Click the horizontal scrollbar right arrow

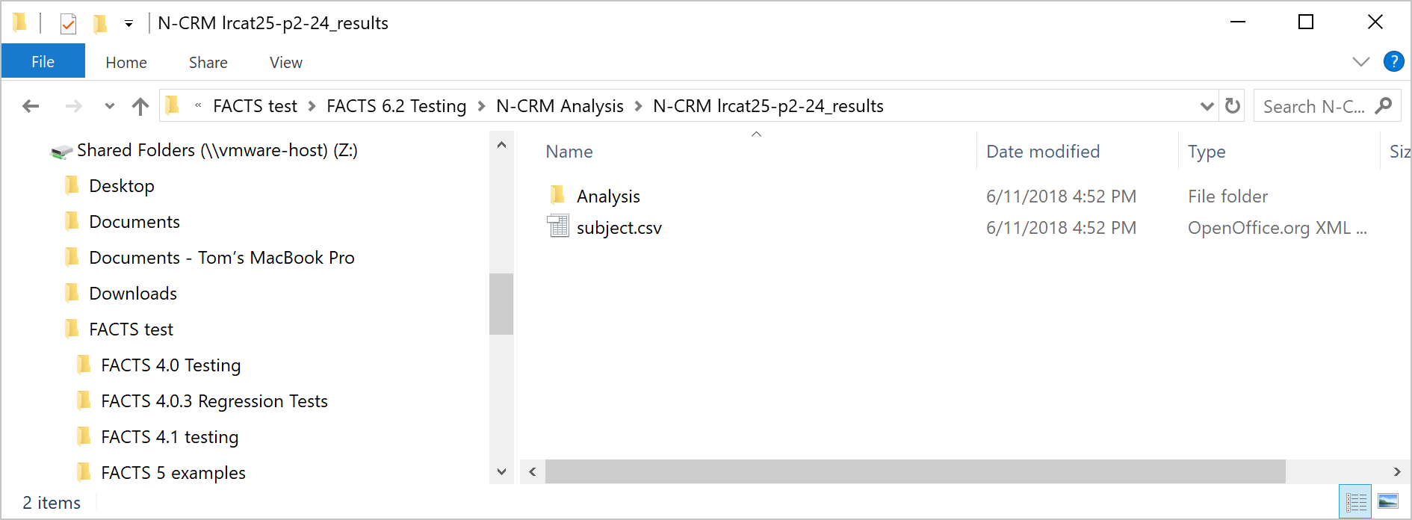1397,471
